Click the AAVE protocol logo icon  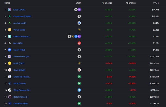point(9,10)
